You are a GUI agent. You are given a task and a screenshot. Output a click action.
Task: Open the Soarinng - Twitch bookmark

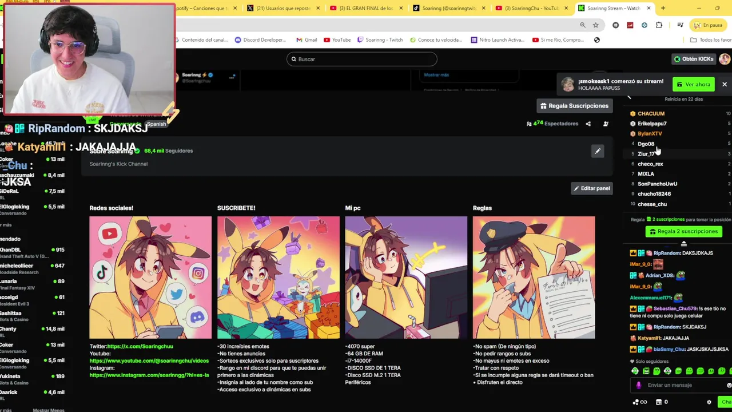[x=380, y=40]
